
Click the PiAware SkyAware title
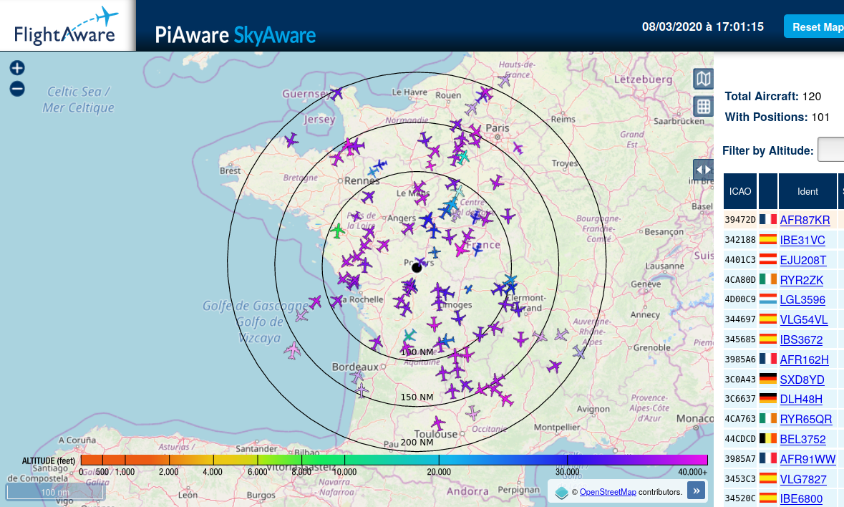pos(236,36)
